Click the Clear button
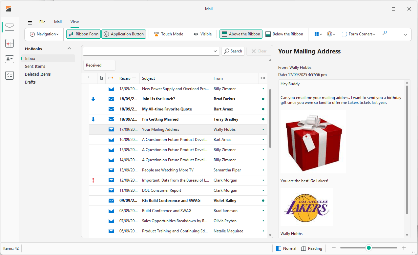The image size is (418, 255). [259, 51]
